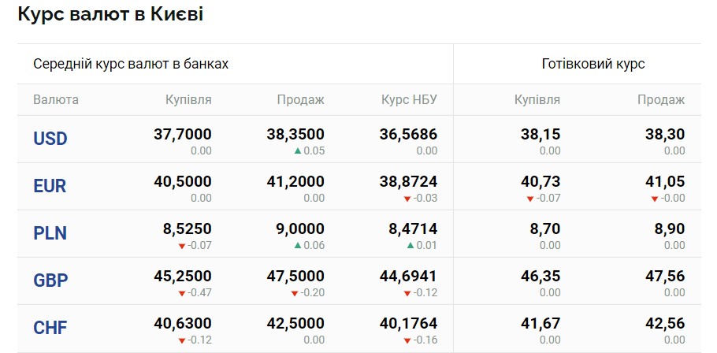Click the red down arrow beside GBP bank sale -0.20
The height and width of the screenshot is (353, 717).
(x=295, y=293)
